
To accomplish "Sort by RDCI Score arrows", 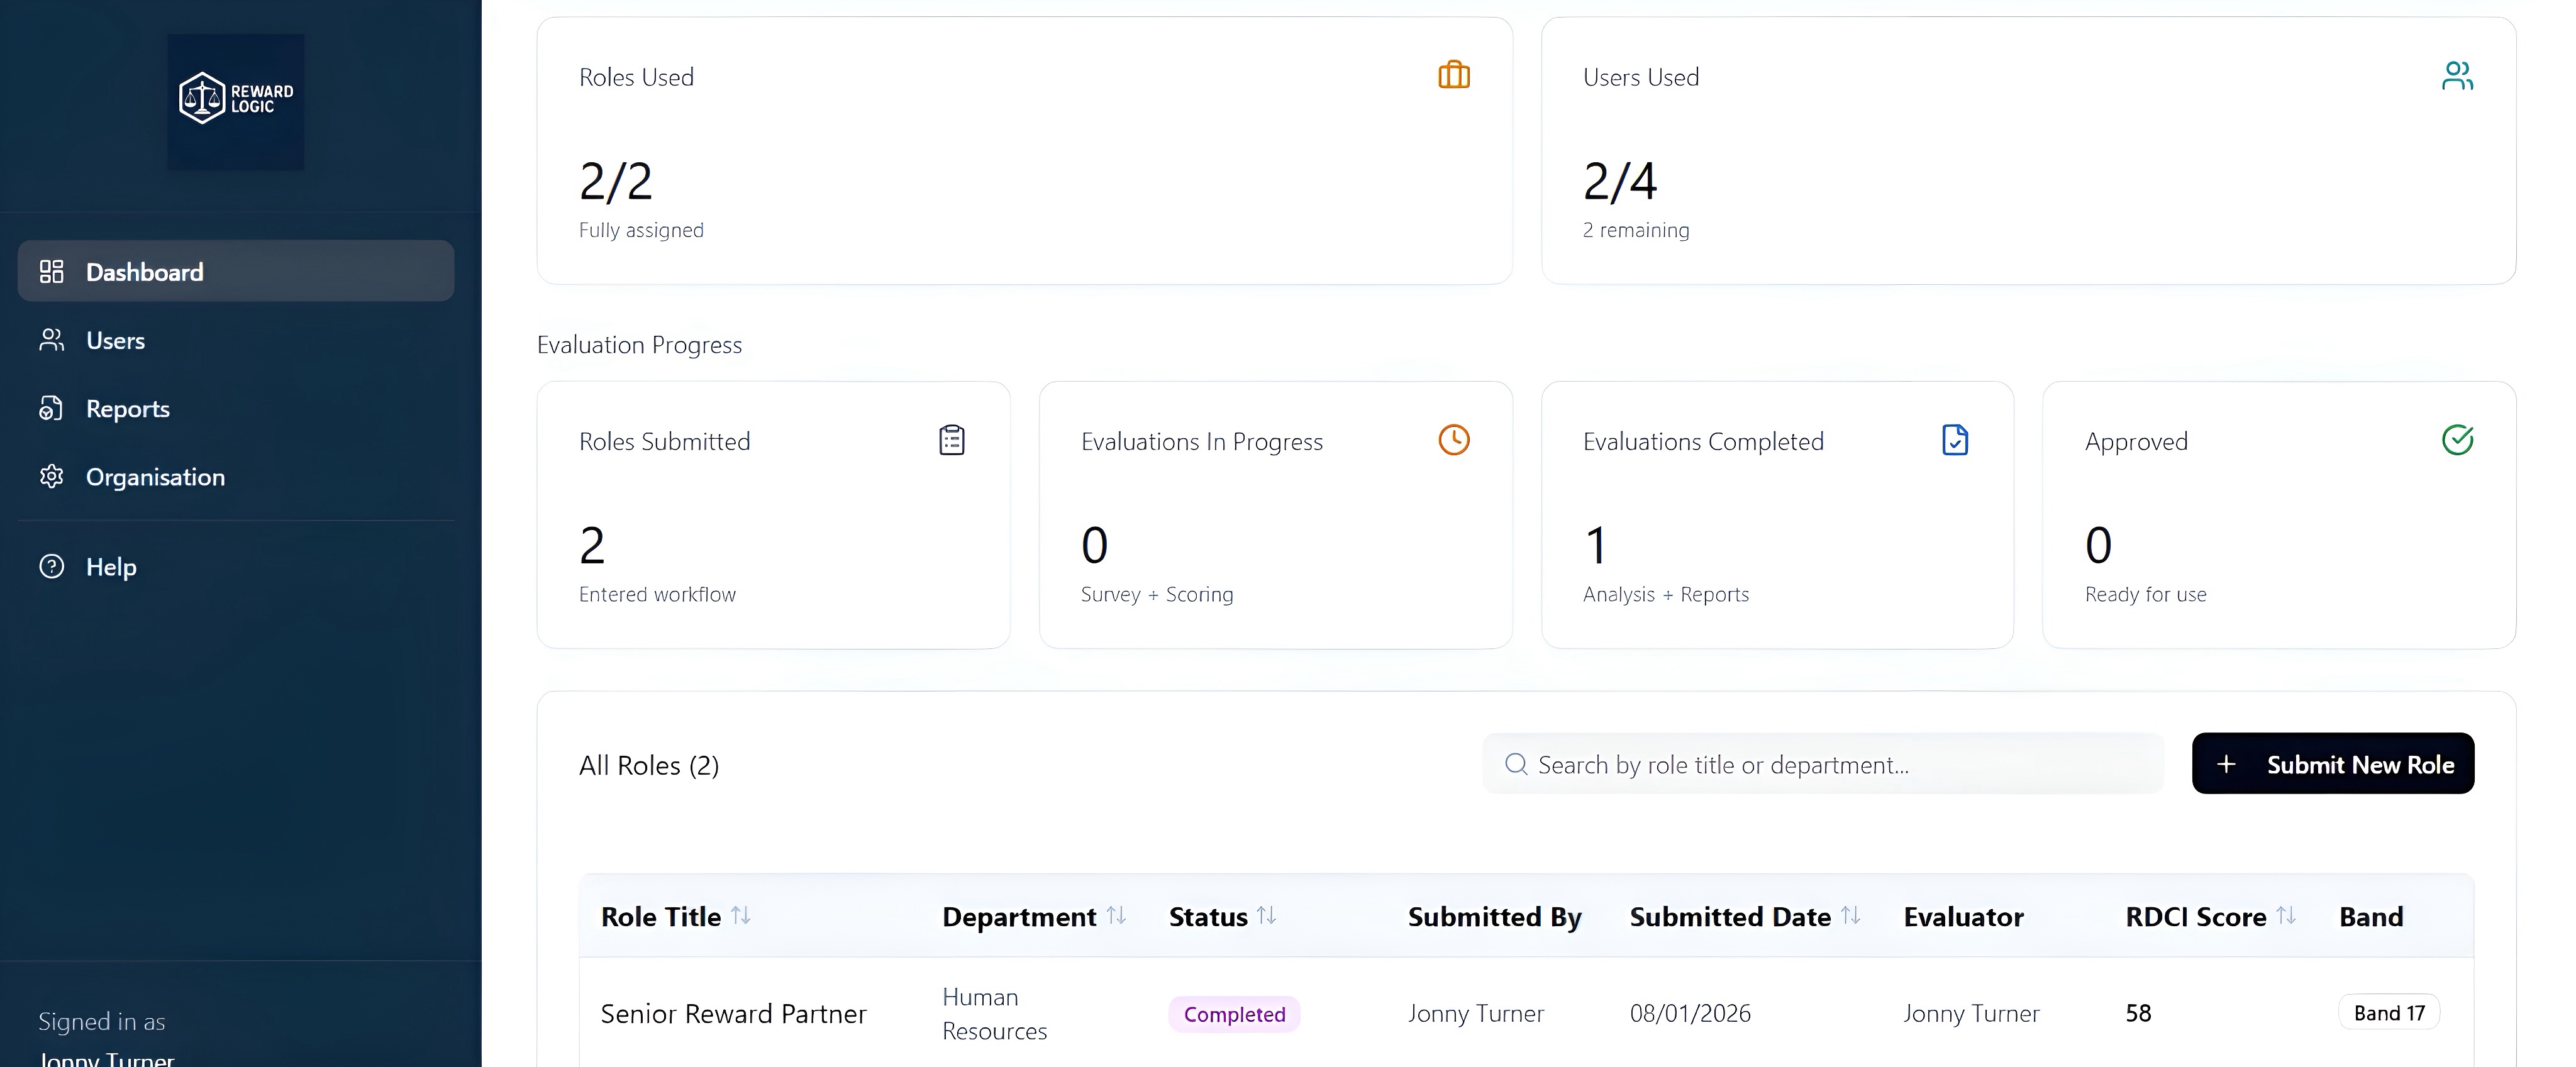I will click(x=2285, y=915).
